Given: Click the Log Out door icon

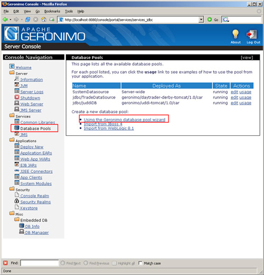Looking at the screenshot, I should pyautogui.click(x=252, y=34).
